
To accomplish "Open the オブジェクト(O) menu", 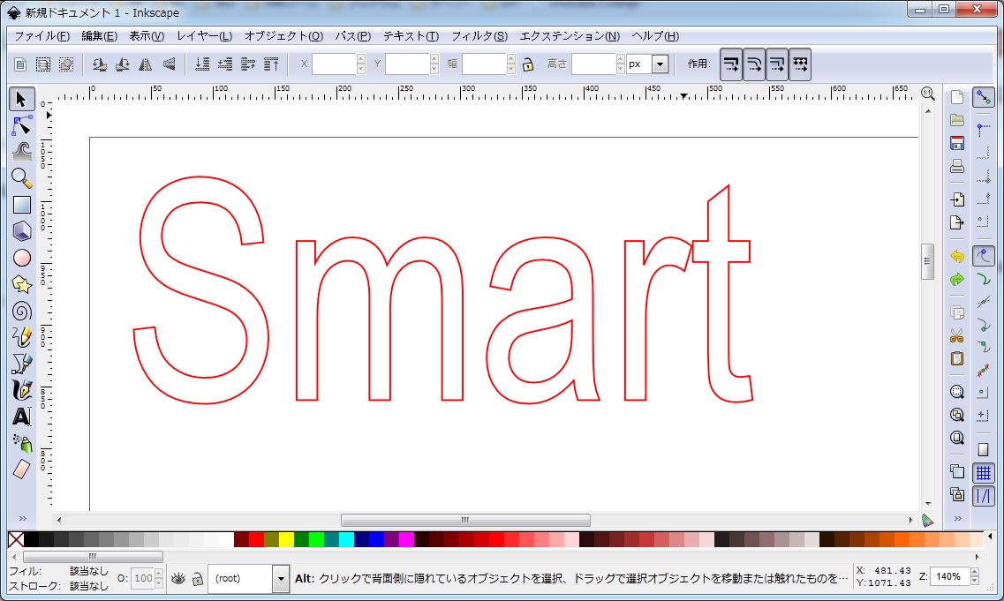I will 283,36.
